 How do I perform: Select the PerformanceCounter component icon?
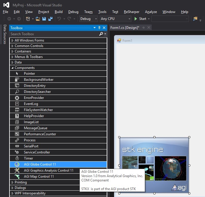[x=17, y=134]
